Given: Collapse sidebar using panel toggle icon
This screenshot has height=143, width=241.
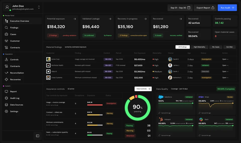Looking at the screenshot, I should [x=38, y=136].
